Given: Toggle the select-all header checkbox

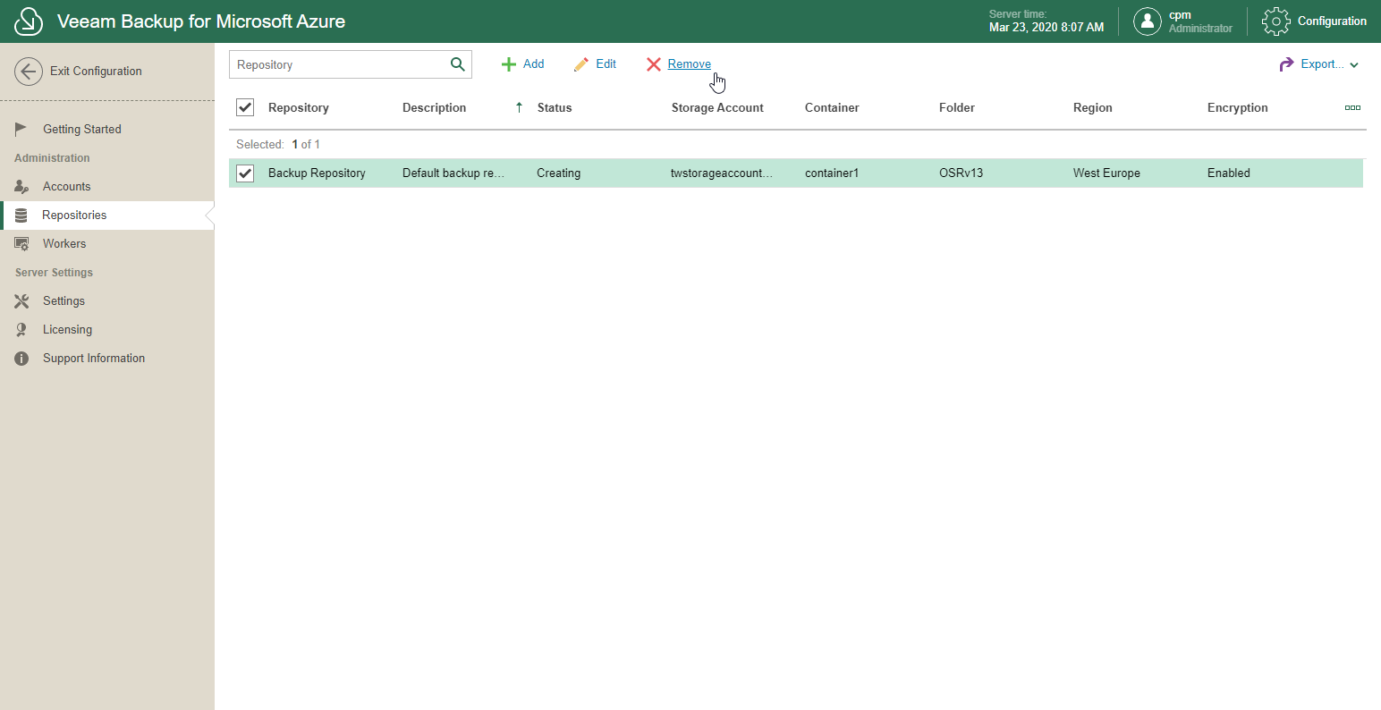Looking at the screenshot, I should [x=245, y=107].
